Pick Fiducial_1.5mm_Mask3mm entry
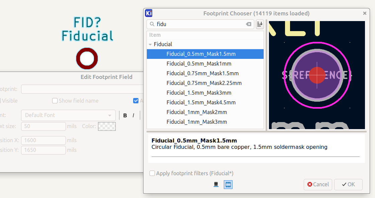The image size is (375, 198). coord(199,93)
